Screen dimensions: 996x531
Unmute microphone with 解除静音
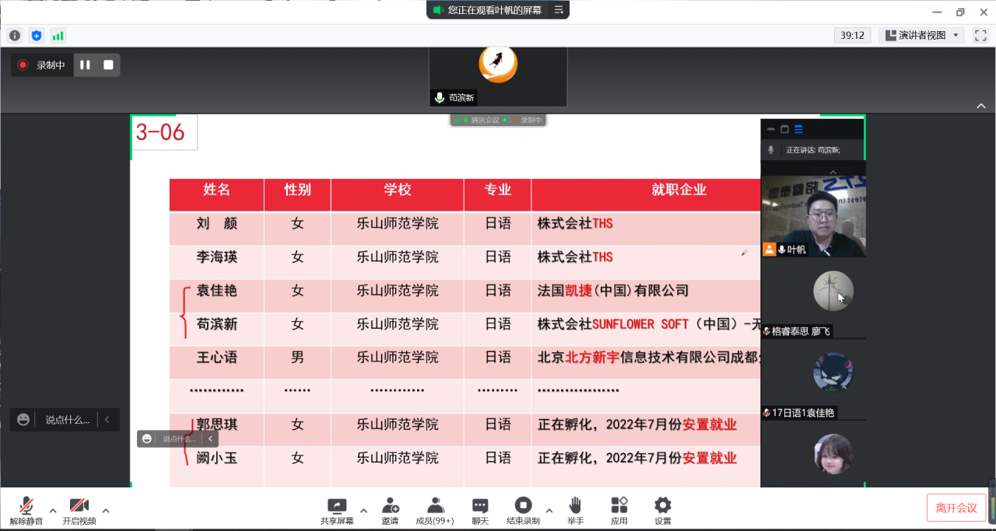(x=26, y=511)
